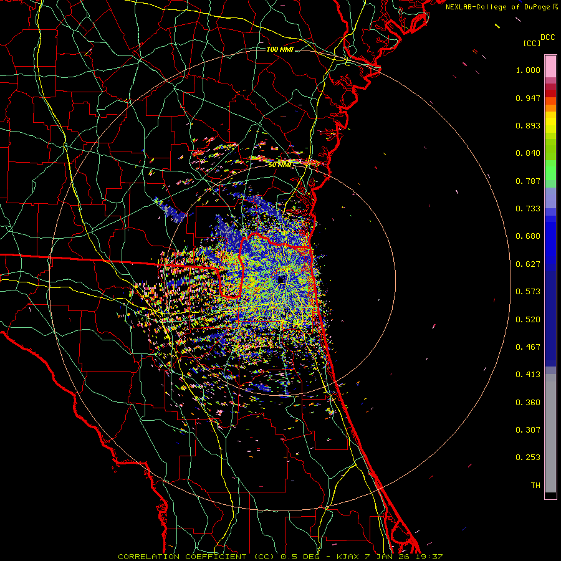Click the 0.573 scale value
The image size is (561, 561).
528,292
